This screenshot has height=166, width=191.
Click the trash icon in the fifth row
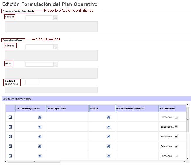point(10,156)
